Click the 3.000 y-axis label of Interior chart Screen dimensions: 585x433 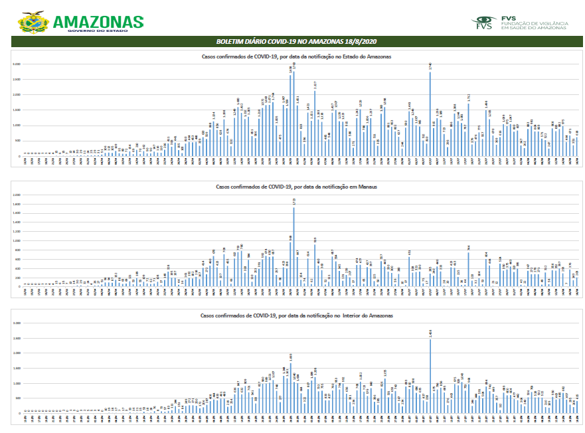[17, 323]
